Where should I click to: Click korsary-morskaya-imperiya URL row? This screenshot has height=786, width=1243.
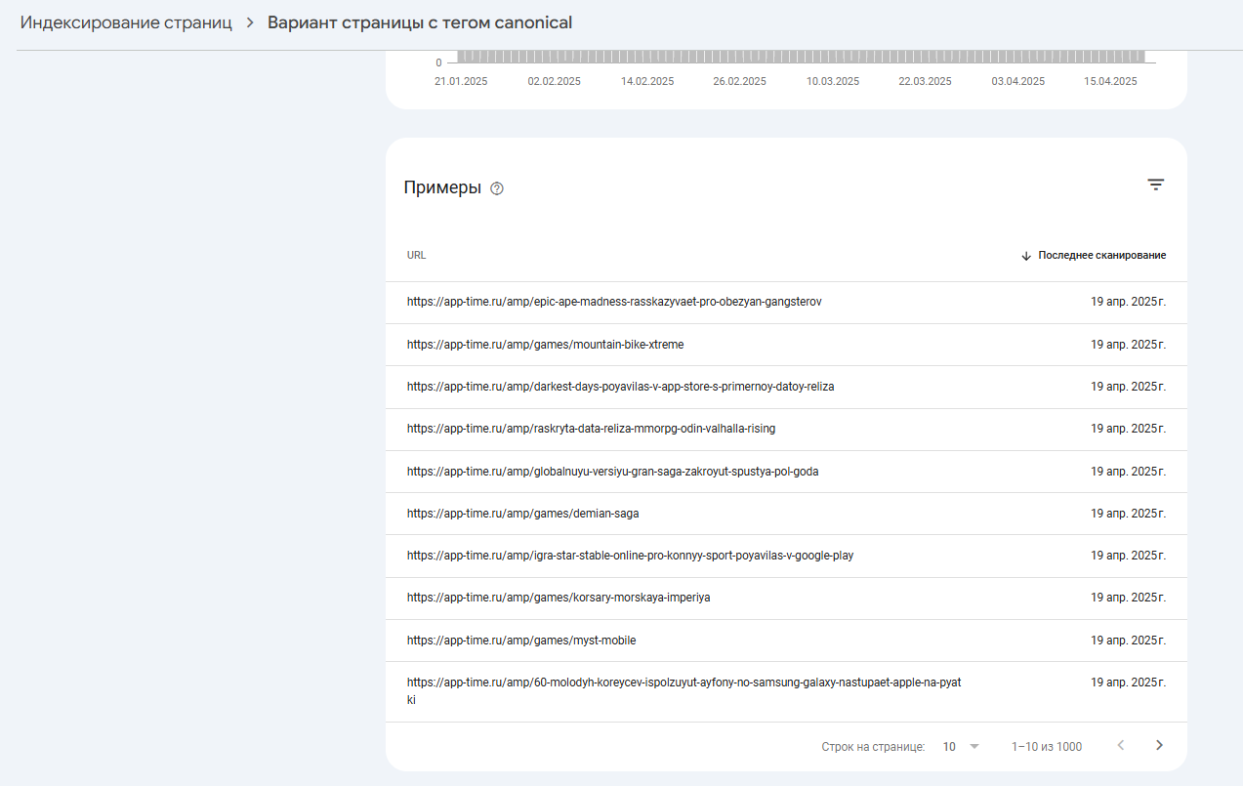tap(559, 598)
